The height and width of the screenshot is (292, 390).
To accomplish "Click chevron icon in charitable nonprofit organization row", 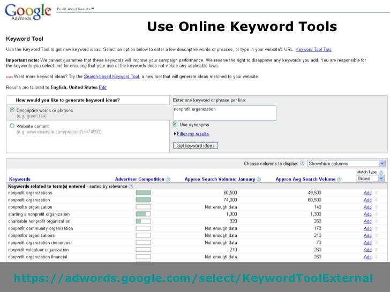I will (376, 221).
